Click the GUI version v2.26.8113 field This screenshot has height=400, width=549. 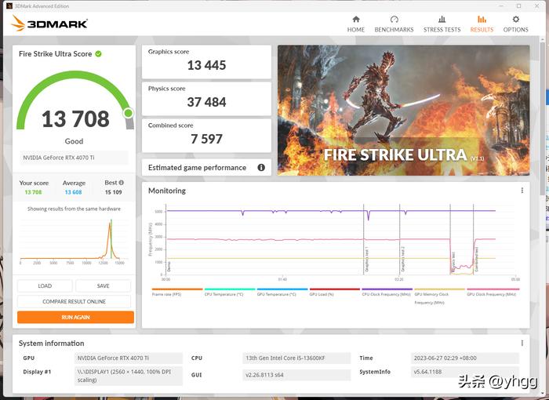[x=296, y=375]
